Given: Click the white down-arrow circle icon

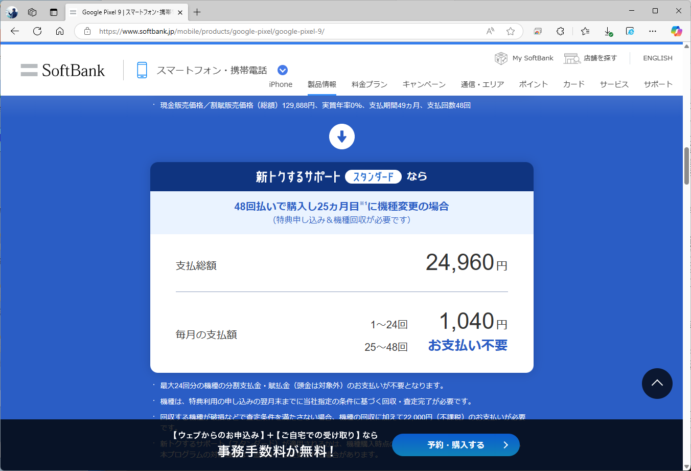Looking at the screenshot, I should pyautogui.click(x=342, y=137).
